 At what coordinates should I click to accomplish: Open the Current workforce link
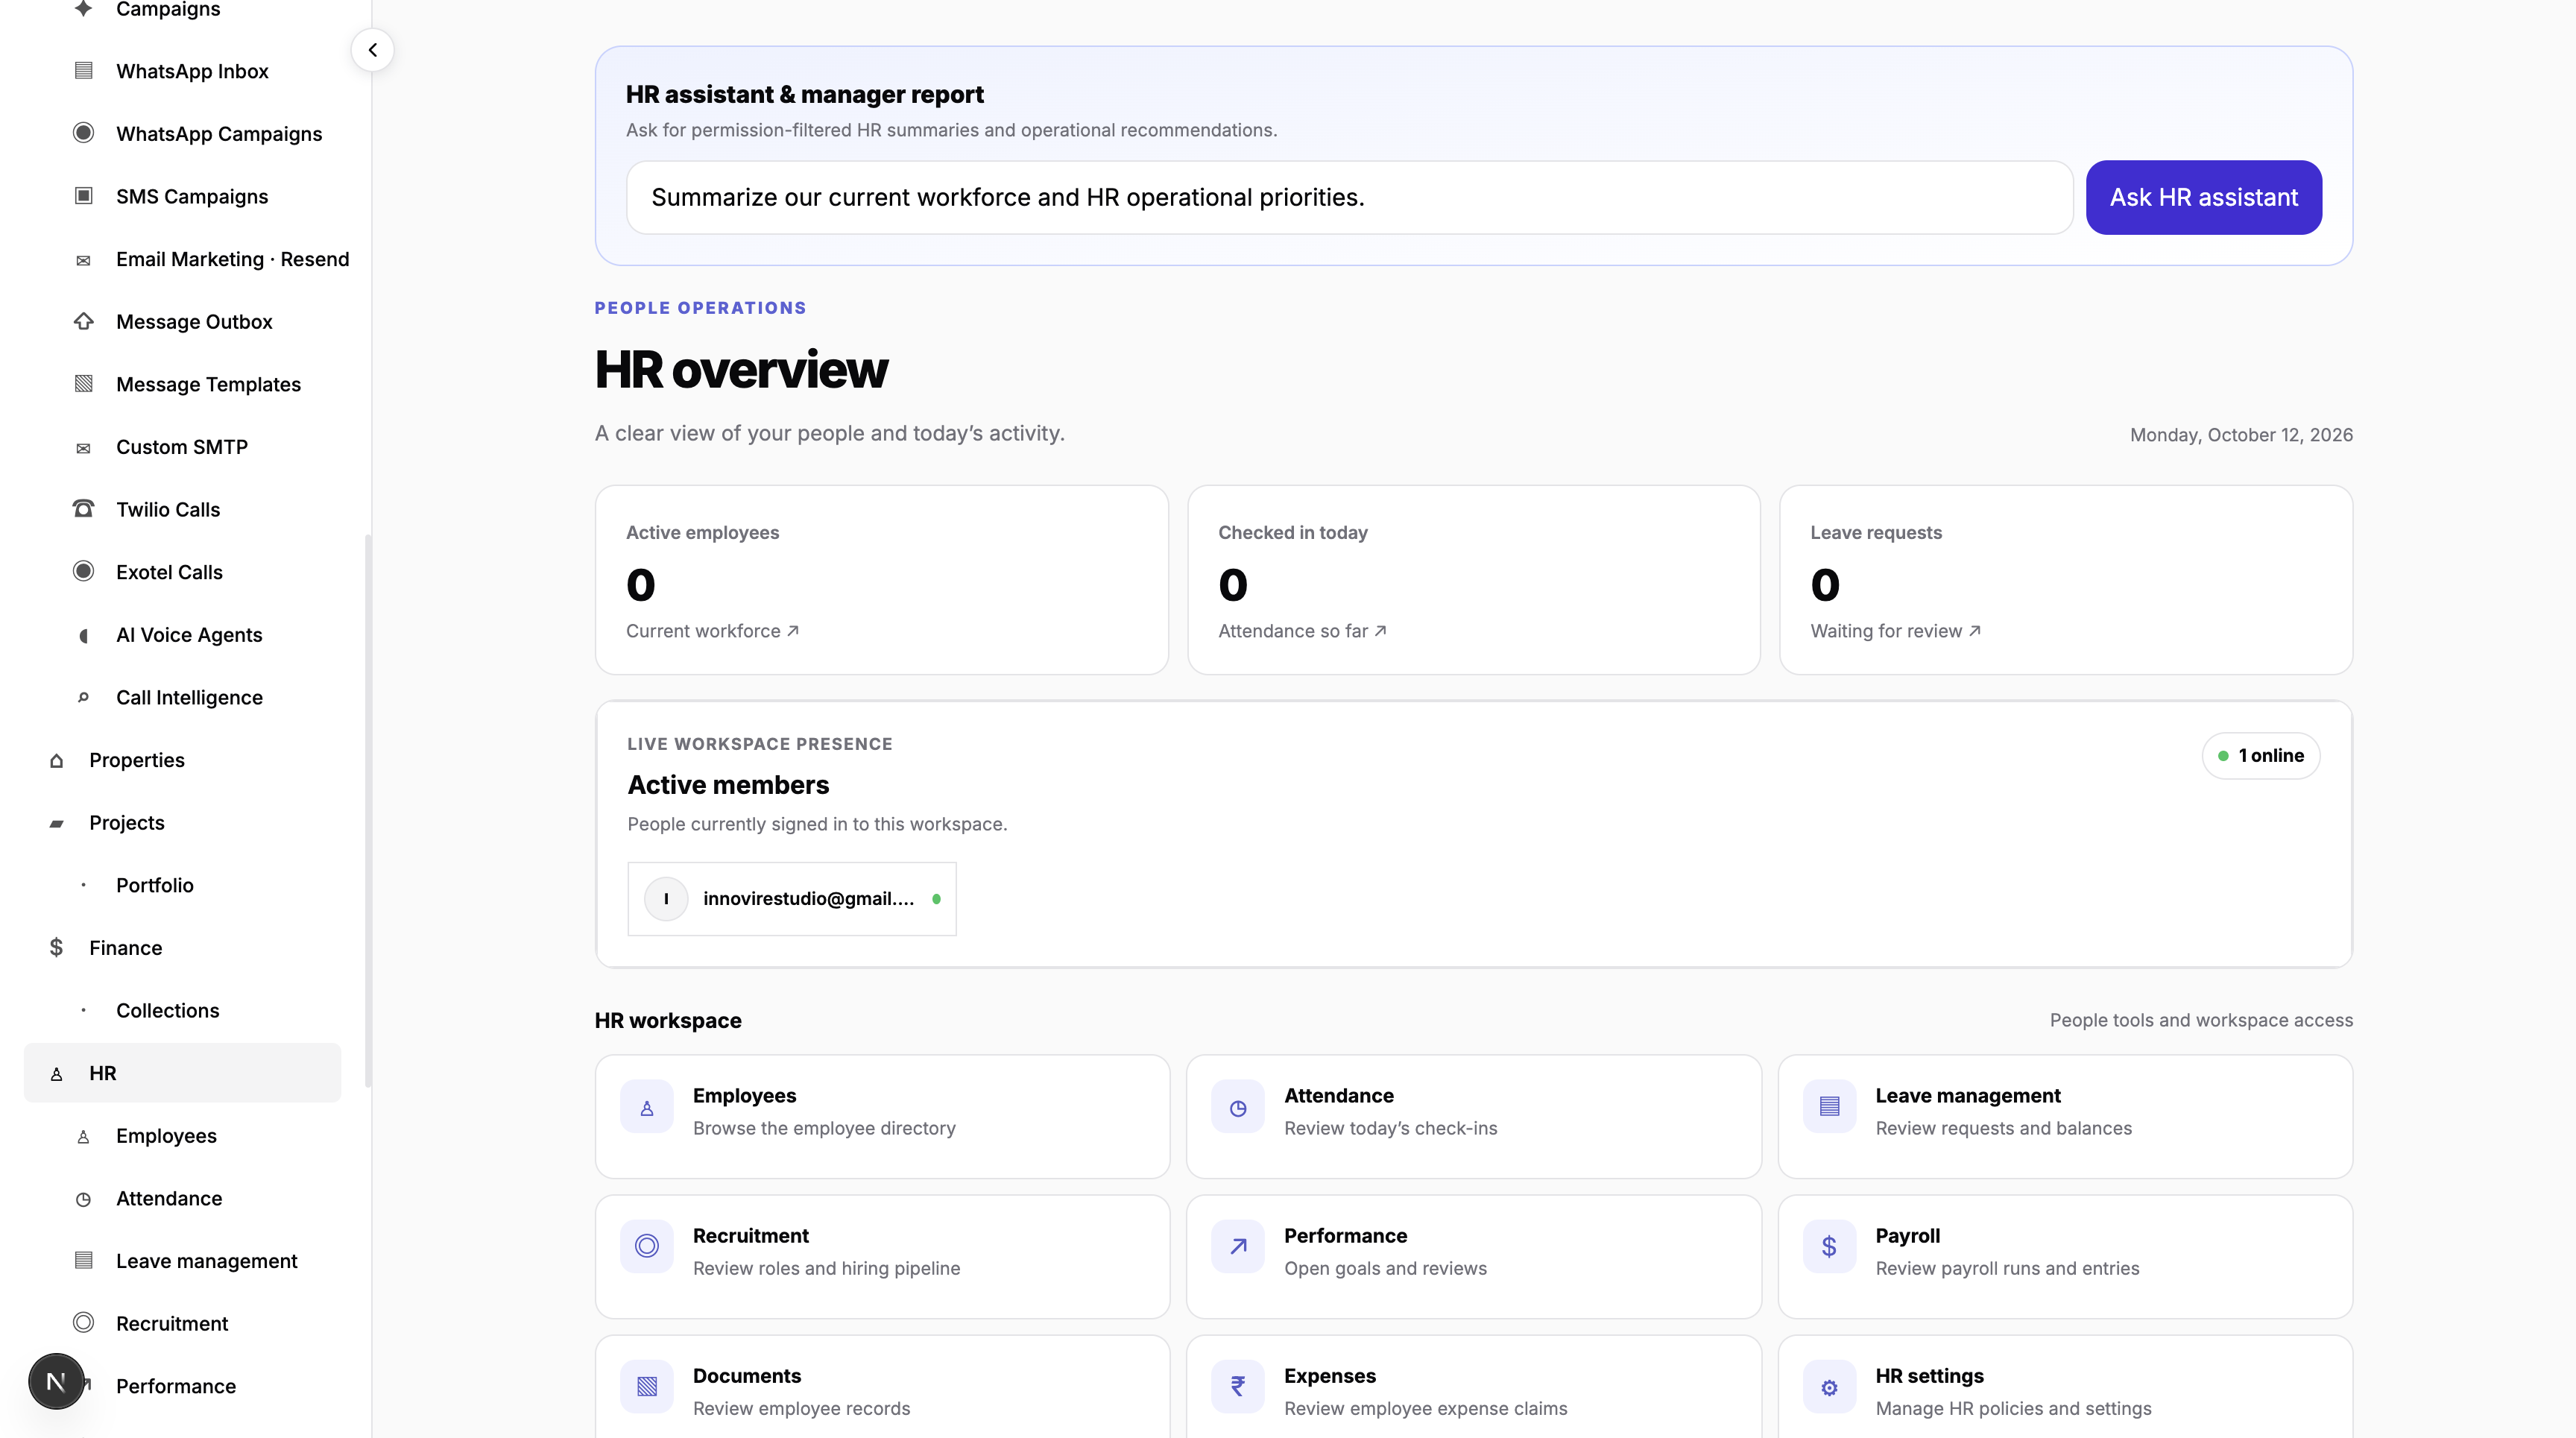pyautogui.click(x=712, y=631)
